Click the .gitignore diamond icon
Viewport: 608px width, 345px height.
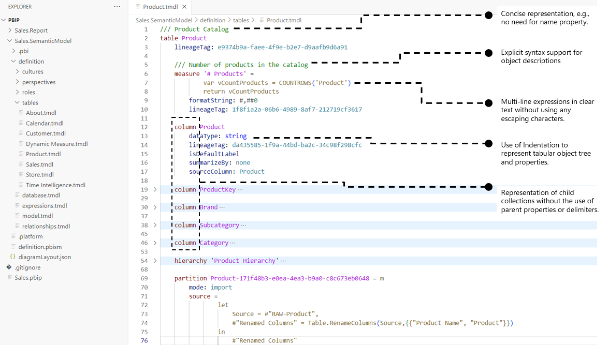click(x=9, y=267)
